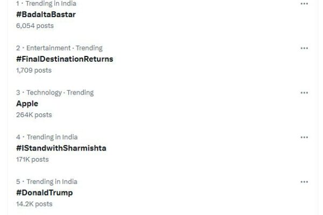Select the '5 · Trending in India' label

[47, 182]
